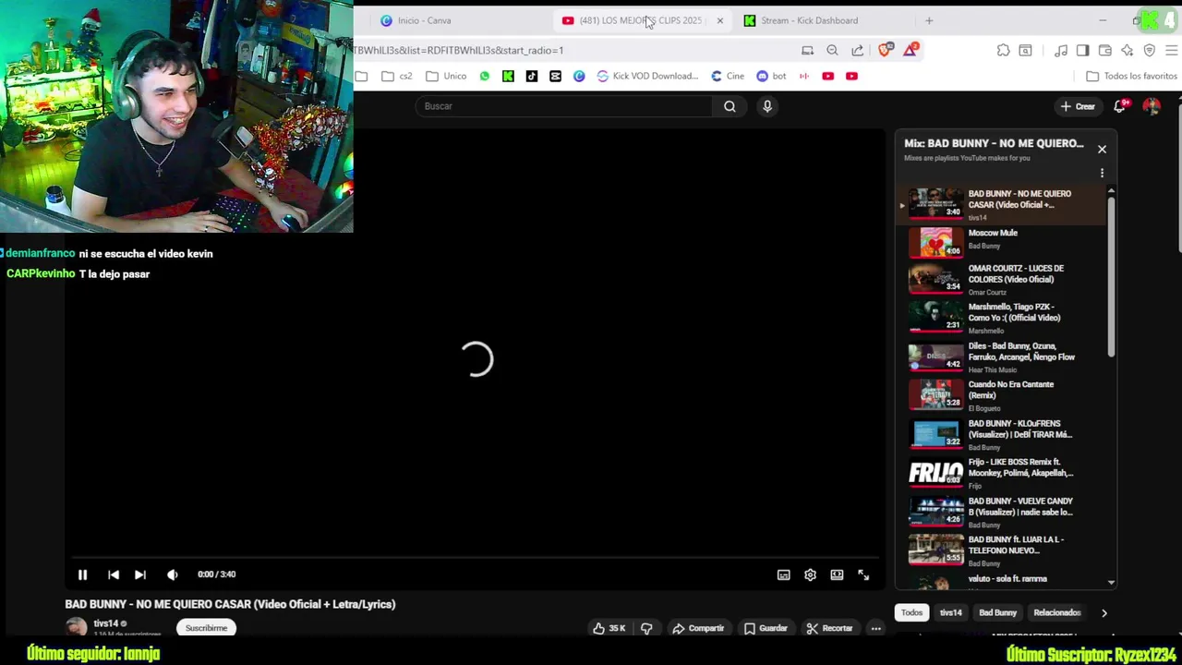Open the TikTok bookmark icon
Image resolution: width=1182 pixels, height=665 pixels.
pos(532,76)
